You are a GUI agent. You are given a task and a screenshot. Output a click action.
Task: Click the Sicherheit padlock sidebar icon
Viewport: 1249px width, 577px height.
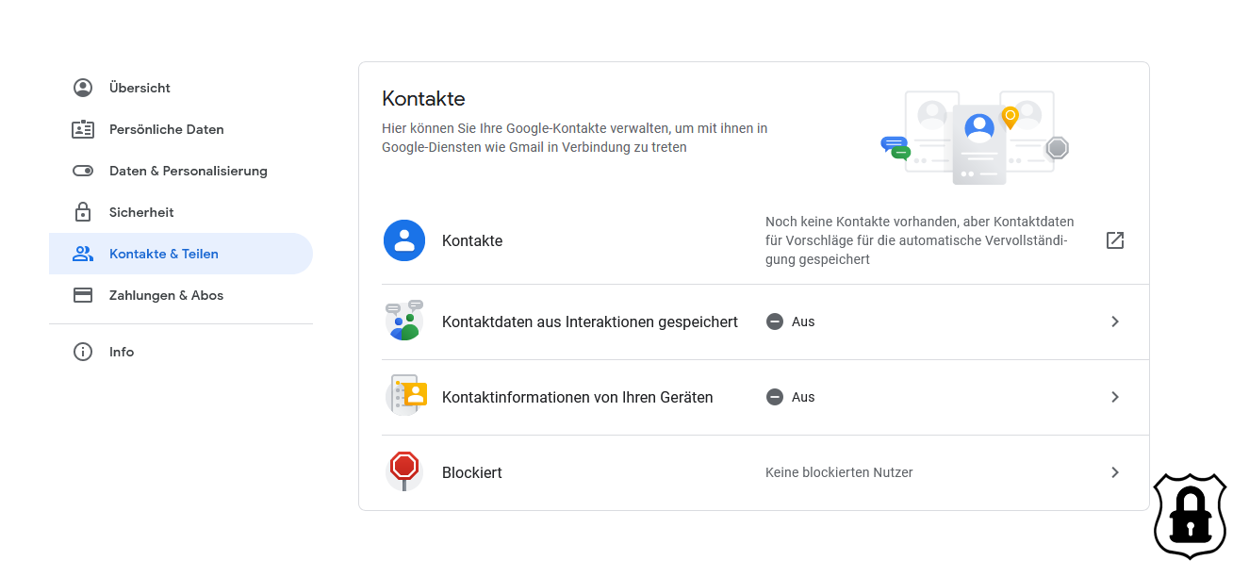pos(83,212)
